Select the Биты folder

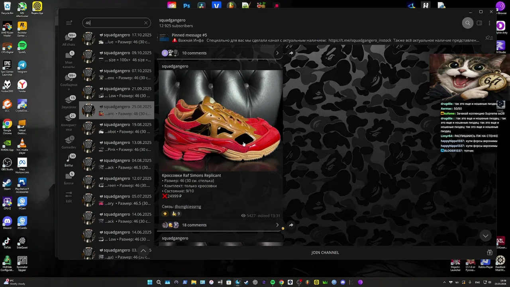pyautogui.click(x=69, y=160)
